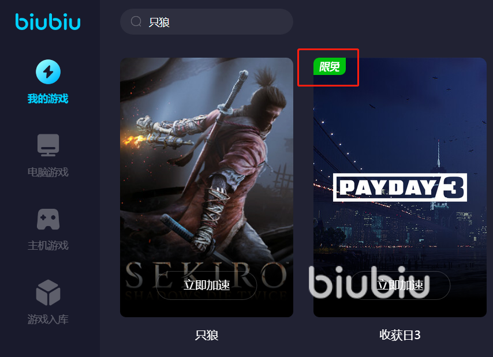Open the Payday 3 cover artwork card
The height and width of the screenshot is (357, 493).
pos(400,187)
